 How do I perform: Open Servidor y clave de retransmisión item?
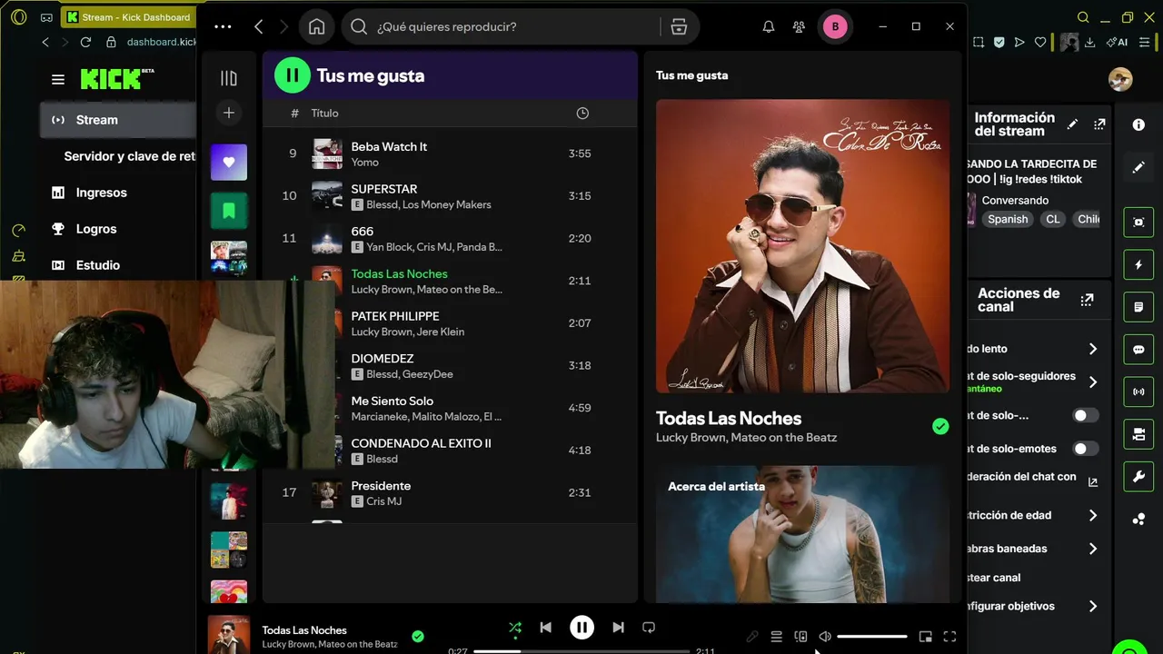[130, 156]
